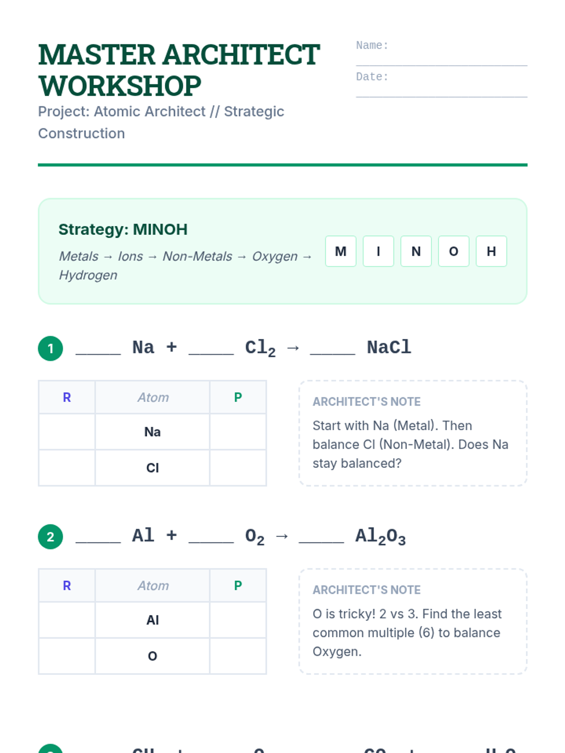
Task: Click the green number 2 badge
Action: pos(50,537)
